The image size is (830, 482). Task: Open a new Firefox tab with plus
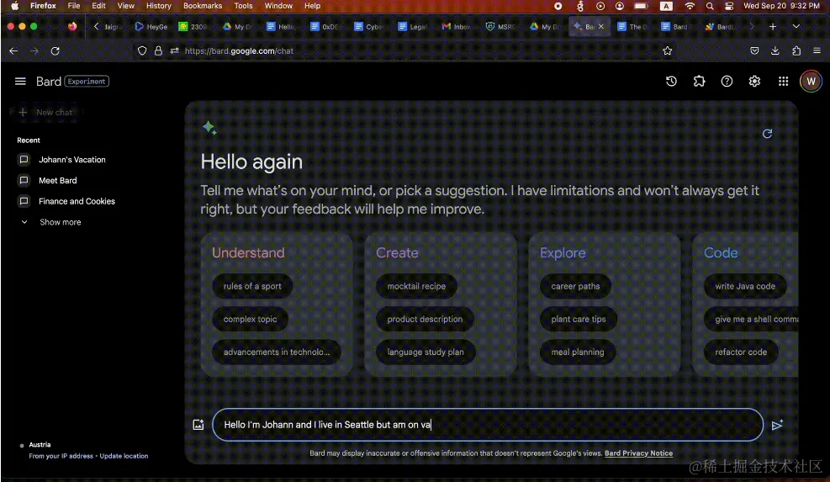click(773, 26)
